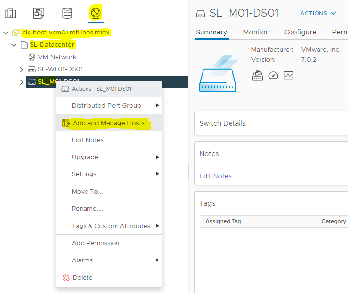Click the switch icon on the selected SL_M01-DS01 row
Screen dimensions: 348x293
tap(32, 82)
